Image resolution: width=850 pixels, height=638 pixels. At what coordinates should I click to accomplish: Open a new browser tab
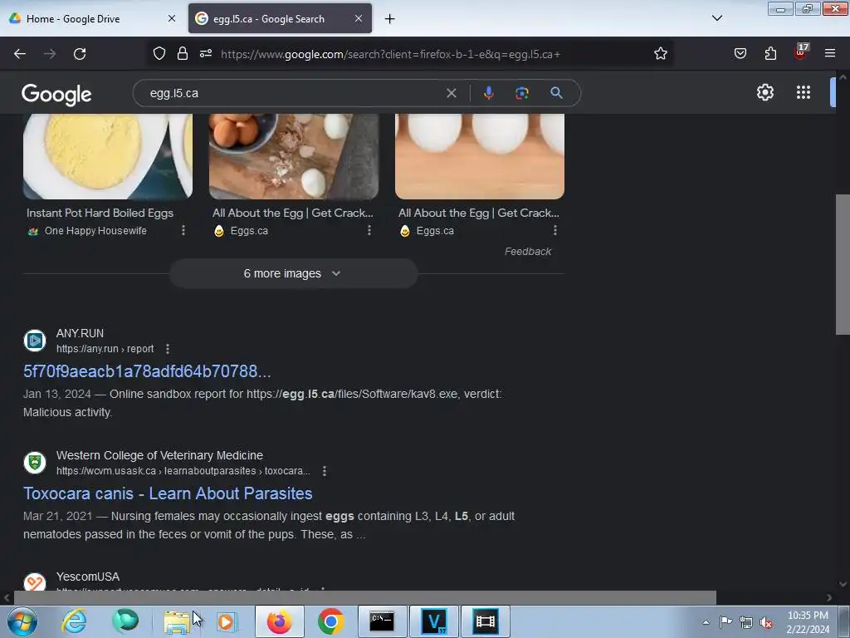(x=390, y=19)
